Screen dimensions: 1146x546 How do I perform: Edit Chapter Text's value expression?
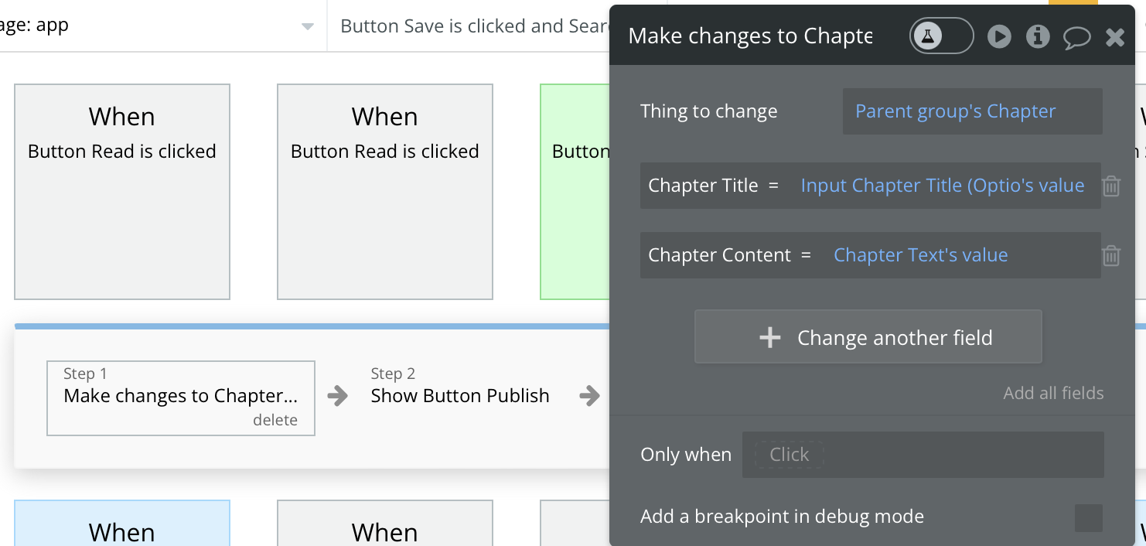920,255
